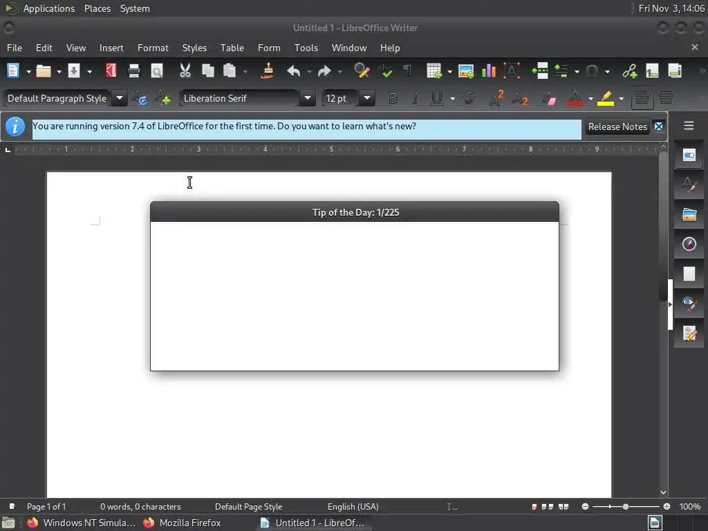Toggle Print Preview
708x531 pixels.
(157, 71)
